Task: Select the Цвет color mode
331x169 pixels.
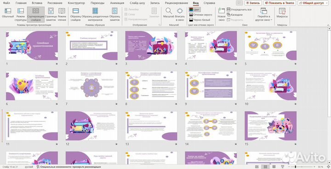Action: coord(194,10)
